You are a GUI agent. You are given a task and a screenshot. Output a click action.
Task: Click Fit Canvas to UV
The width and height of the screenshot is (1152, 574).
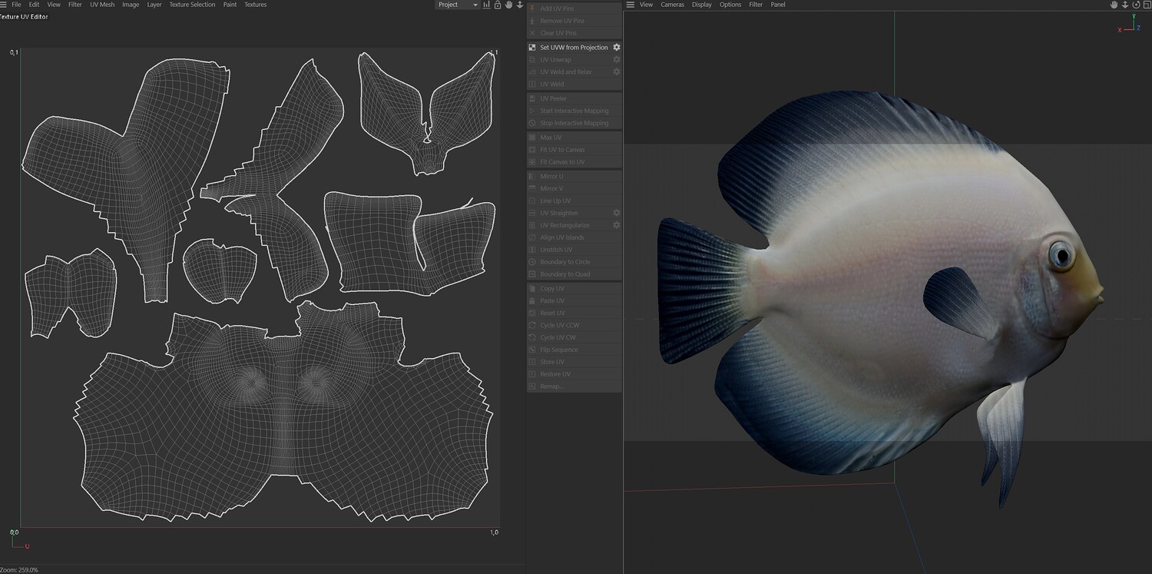(574, 162)
